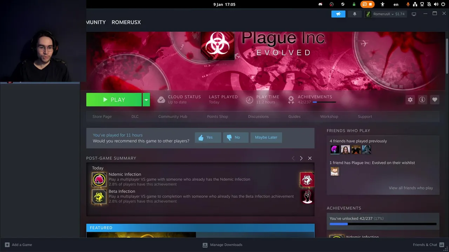Click the green lock tray icon

(x=354, y=5)
